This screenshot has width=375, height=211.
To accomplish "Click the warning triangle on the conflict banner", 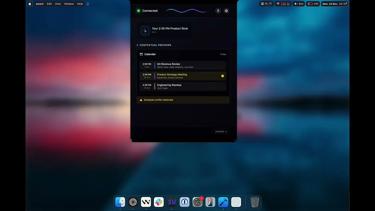I will (141, 100).
